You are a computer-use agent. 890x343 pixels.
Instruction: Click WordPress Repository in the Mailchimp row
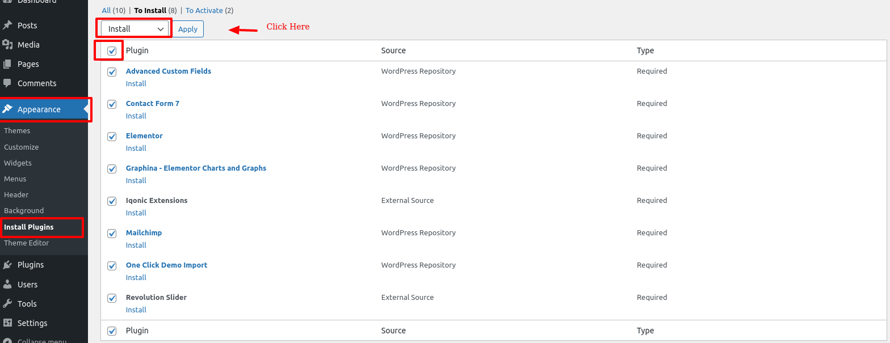(x=418, y=232)
